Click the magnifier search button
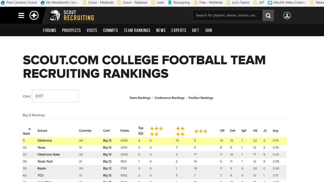This screenshot has width=324, height=182. pos(268,15)
